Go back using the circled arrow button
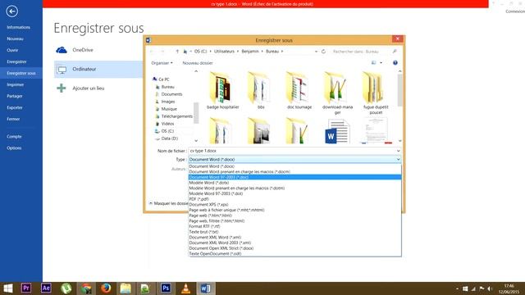The image size is (525, 295). [x=11, y=11]
